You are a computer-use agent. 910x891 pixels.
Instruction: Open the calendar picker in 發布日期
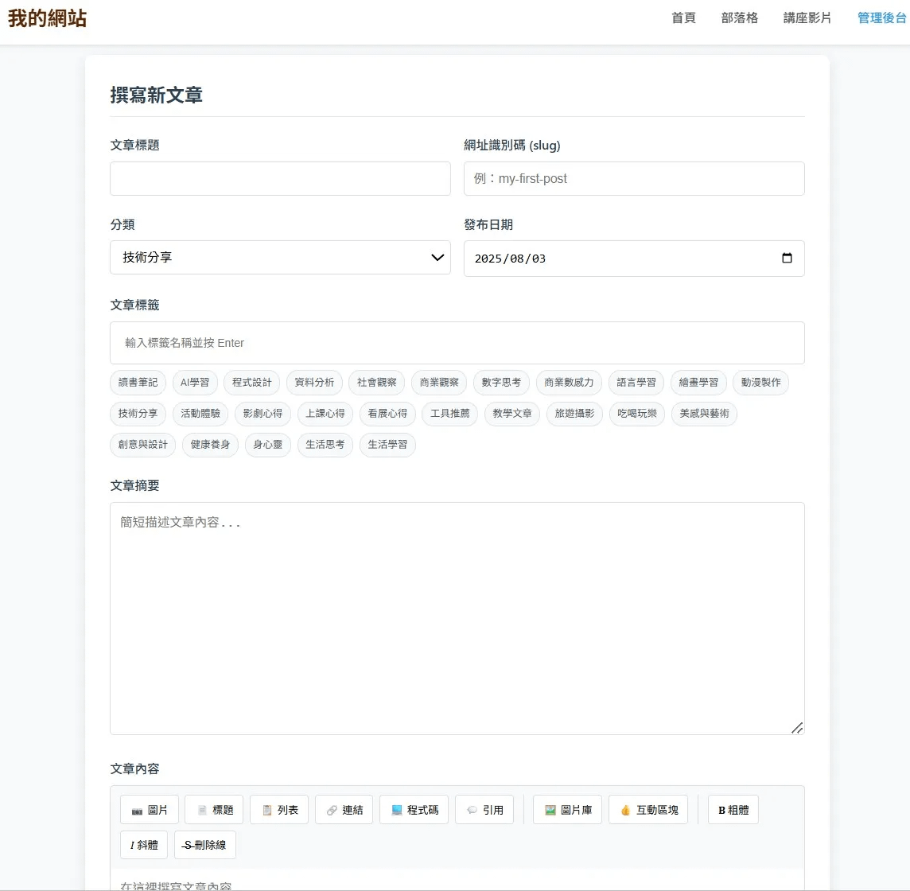(787, 258)
